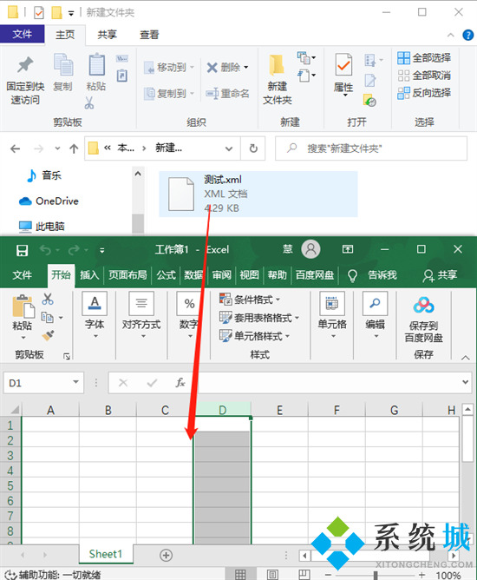Switch to Excel Insert tab

(x=89, y=275)
